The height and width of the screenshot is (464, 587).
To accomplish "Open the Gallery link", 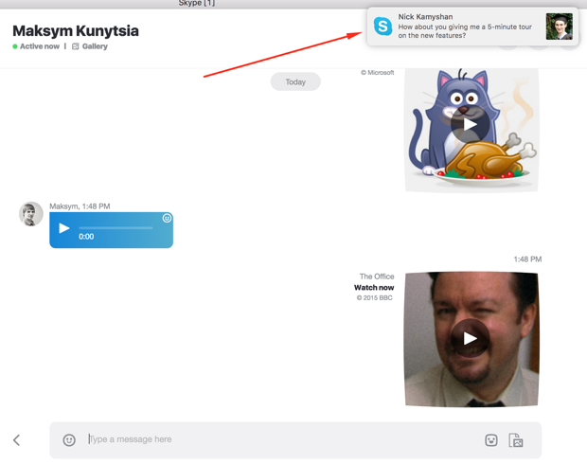I will click(x=95, y=46).
